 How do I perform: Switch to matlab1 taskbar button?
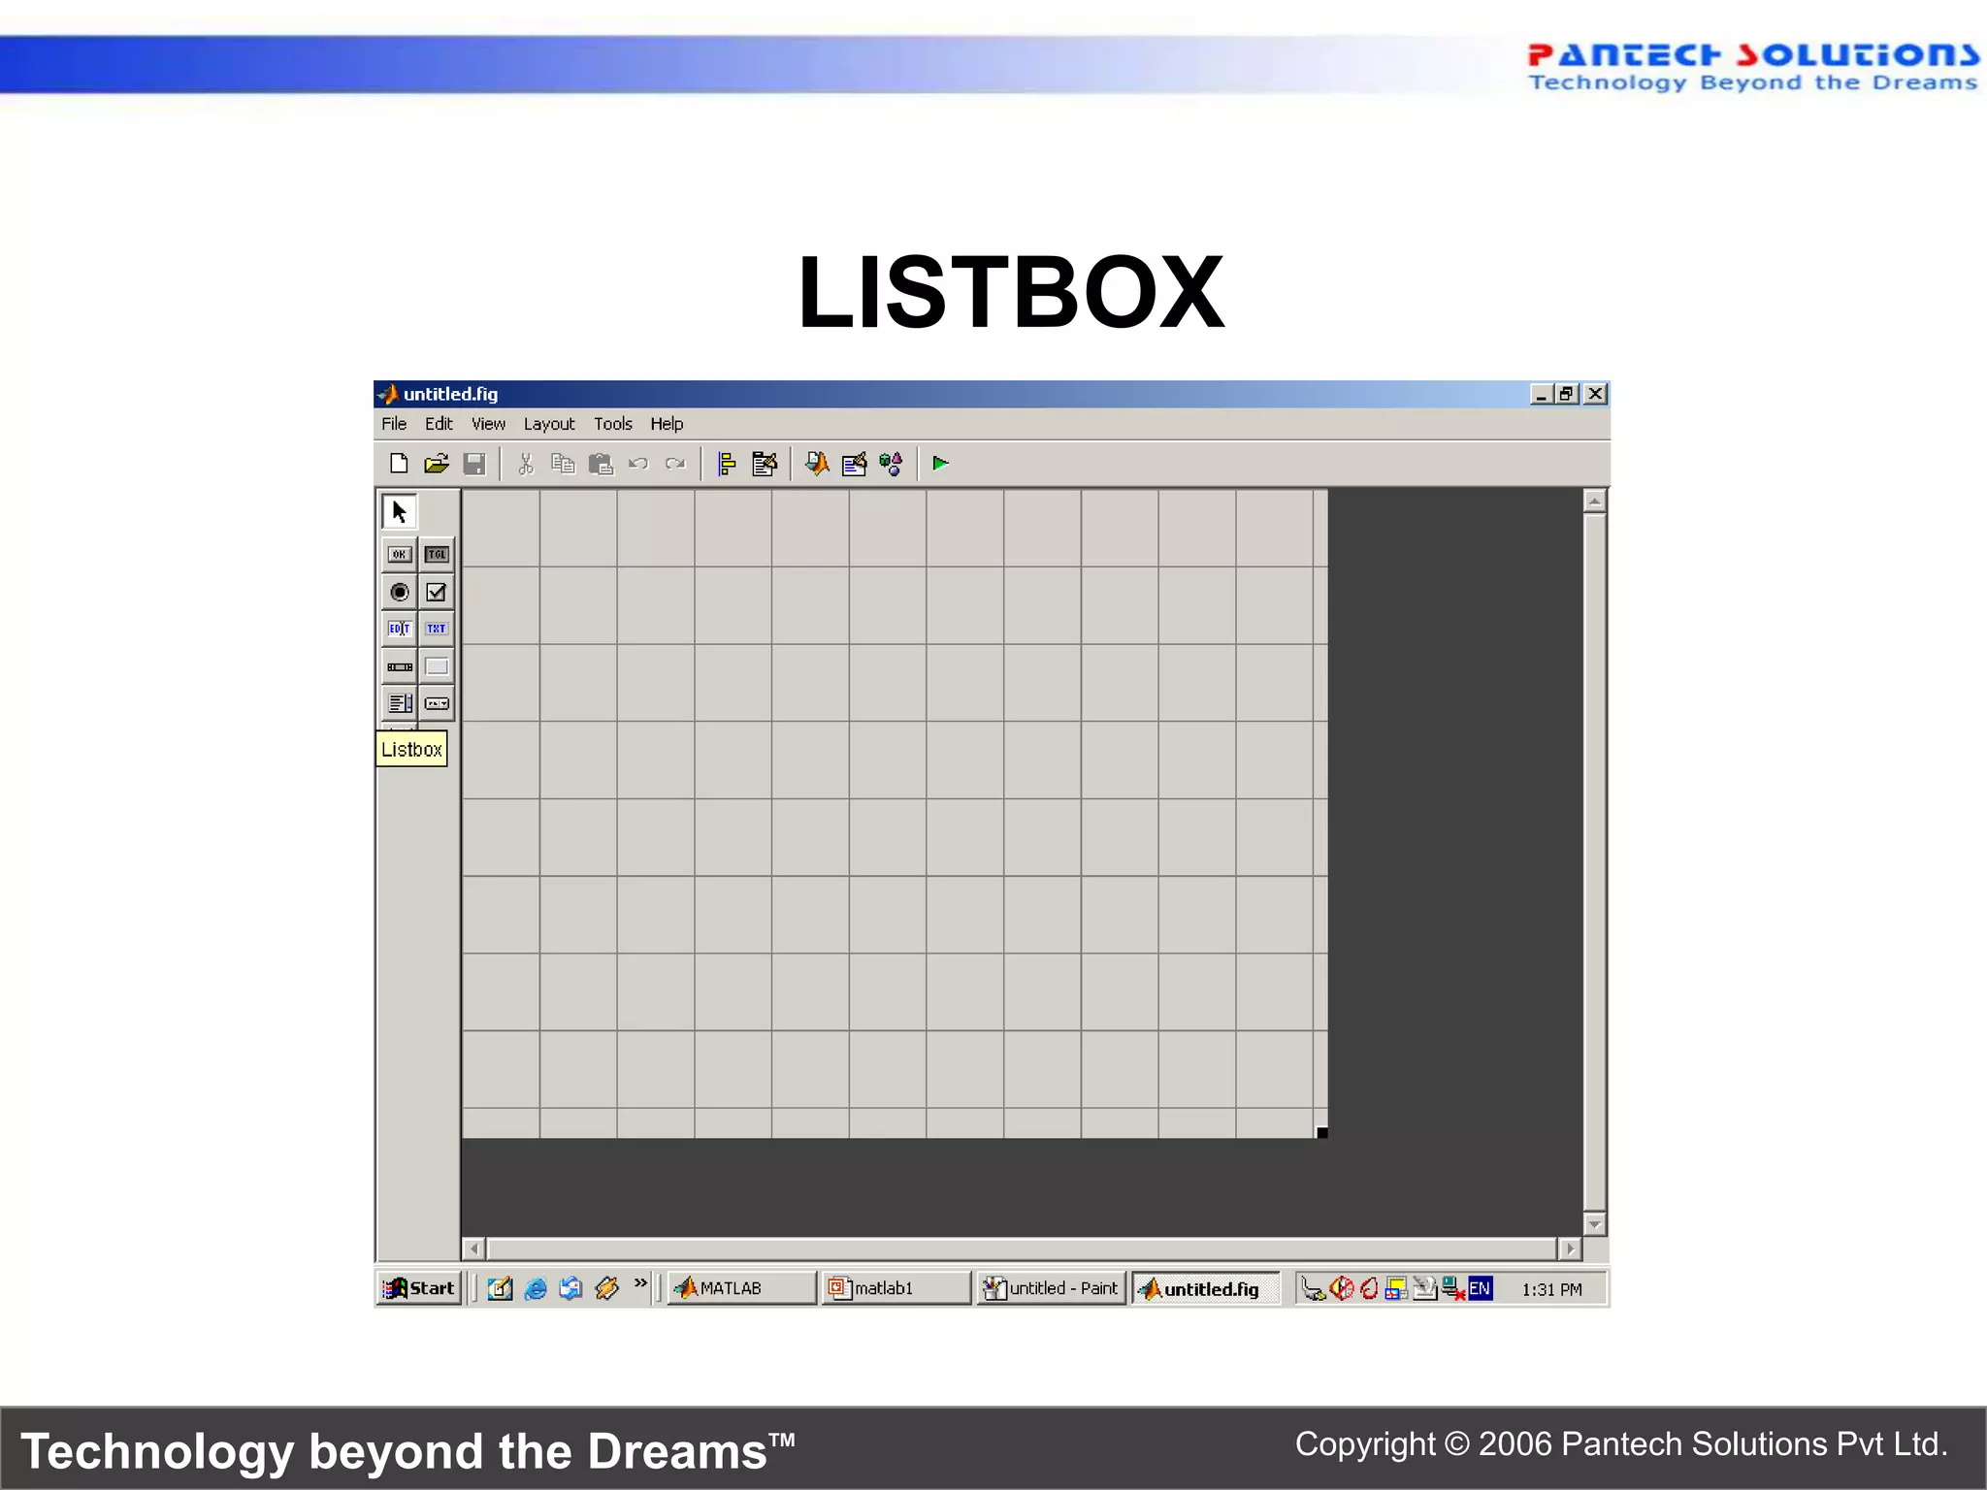pyautogui.click(x=896, y=1288)
